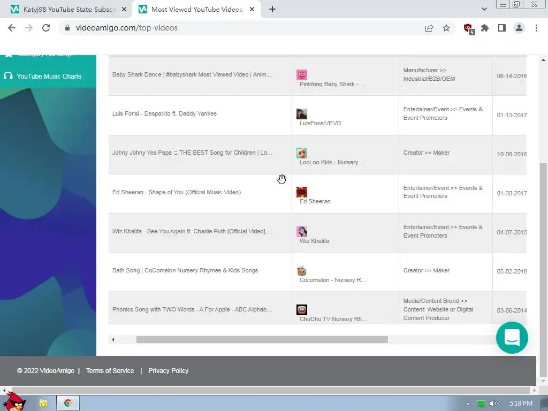
Task: Open the Wiz Khalifa channel name
Action: click(314, 241)
